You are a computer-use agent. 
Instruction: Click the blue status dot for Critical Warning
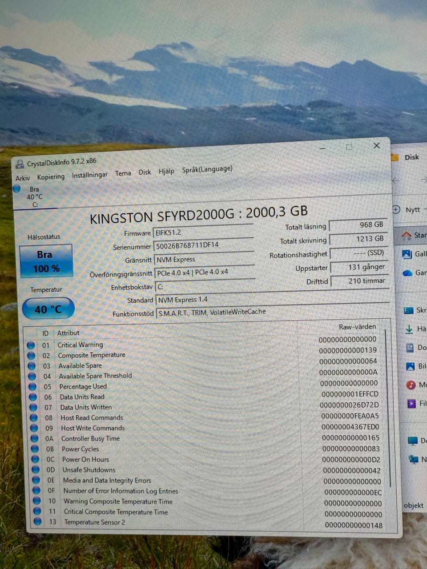coord(31,345)
